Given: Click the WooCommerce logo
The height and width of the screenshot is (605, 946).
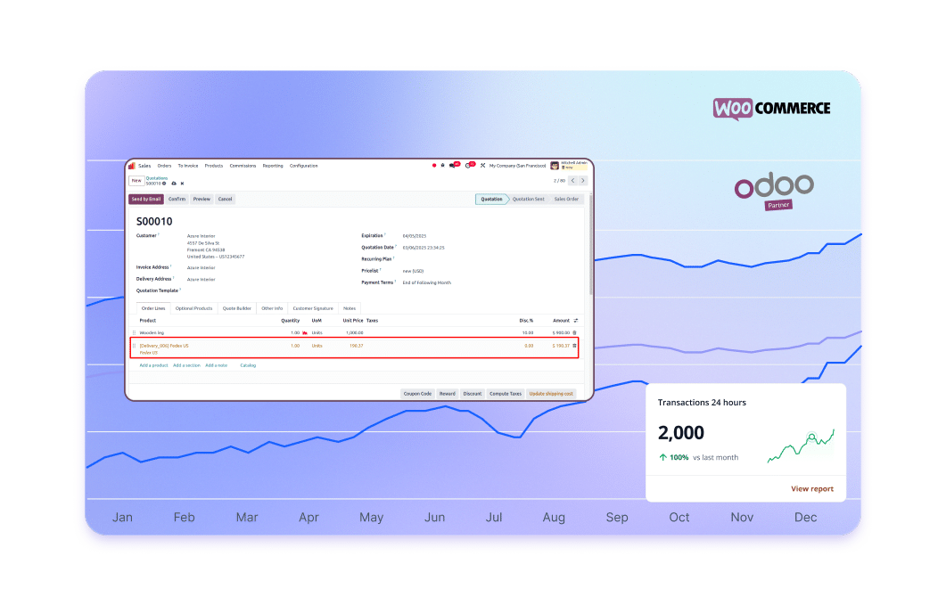Looking at the screenshot, I should [771, 109].
